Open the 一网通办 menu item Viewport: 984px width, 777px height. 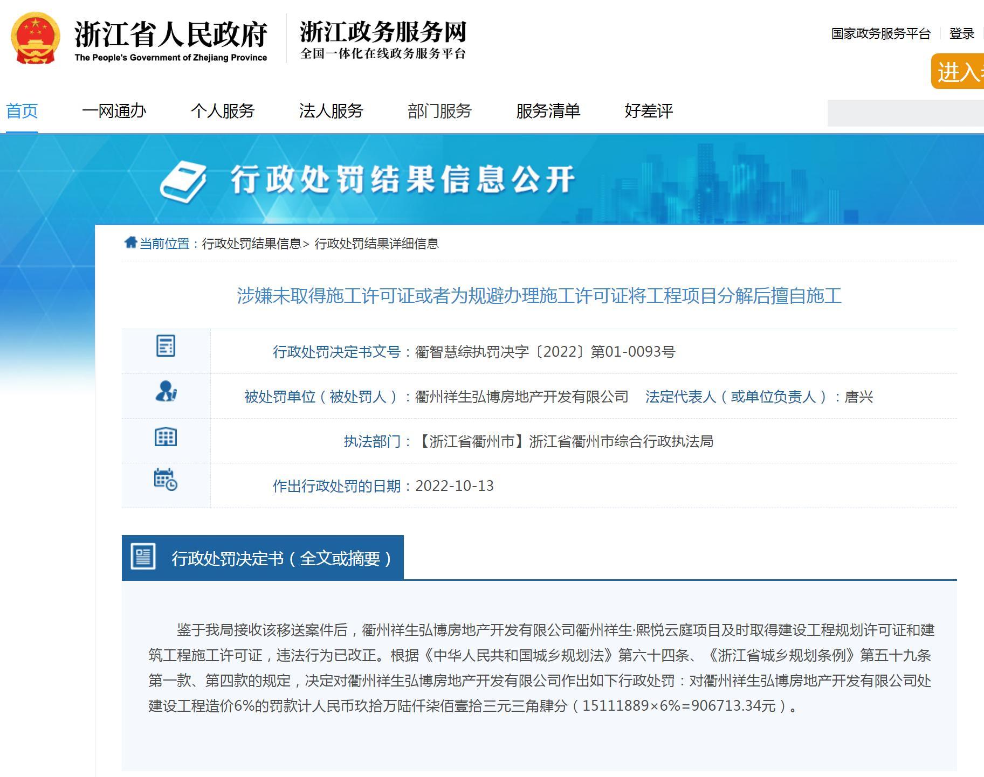click(114, 112)
